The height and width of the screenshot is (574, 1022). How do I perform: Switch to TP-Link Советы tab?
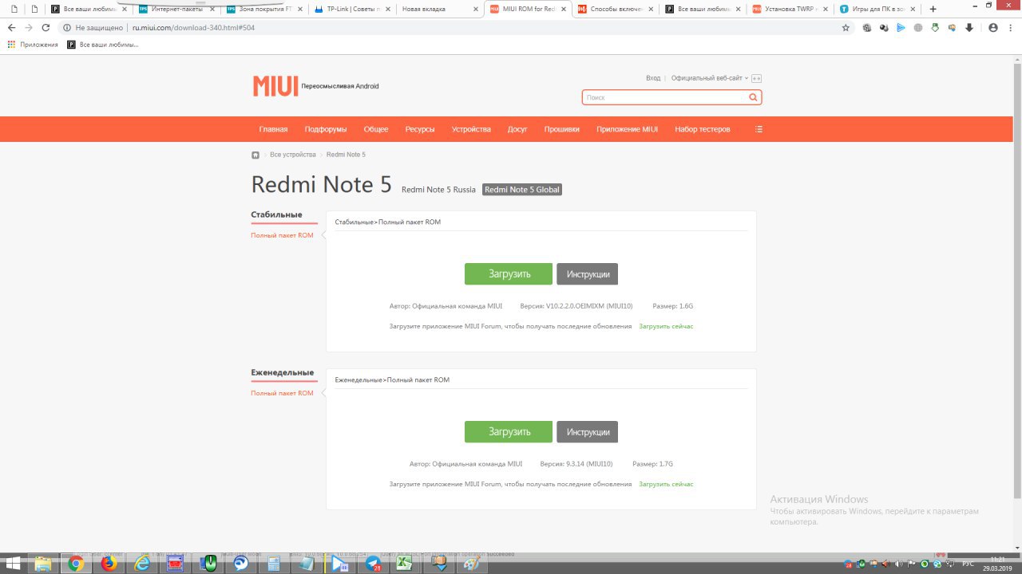(x=351, y=10)
